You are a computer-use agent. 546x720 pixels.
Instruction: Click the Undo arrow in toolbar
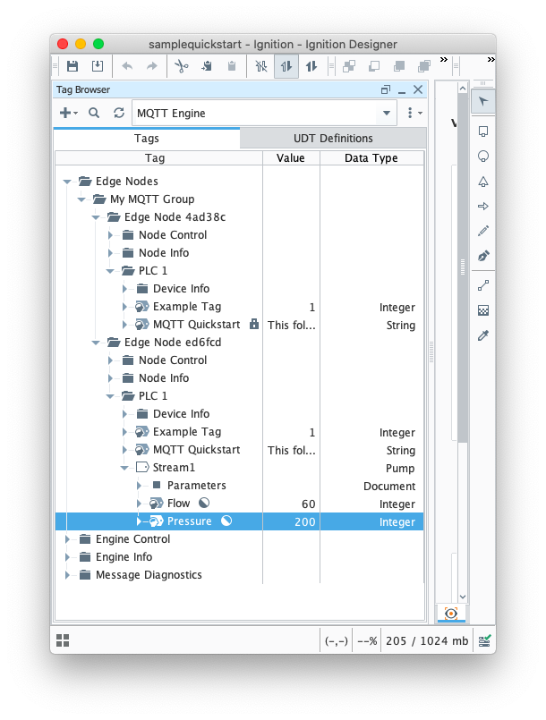[x=127, y=66]
